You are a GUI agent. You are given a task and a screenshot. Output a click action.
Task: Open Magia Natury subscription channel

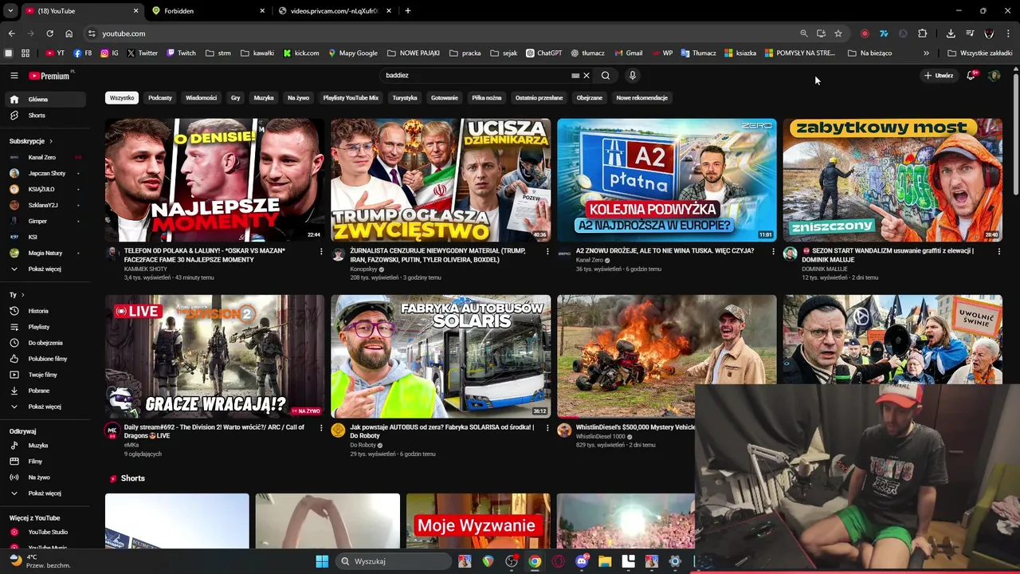(x=45, y=253)
